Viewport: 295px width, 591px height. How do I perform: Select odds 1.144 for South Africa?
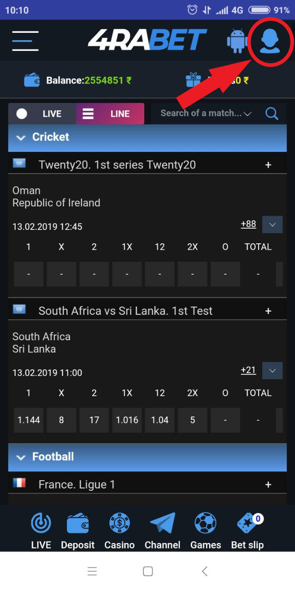point(29,420)
